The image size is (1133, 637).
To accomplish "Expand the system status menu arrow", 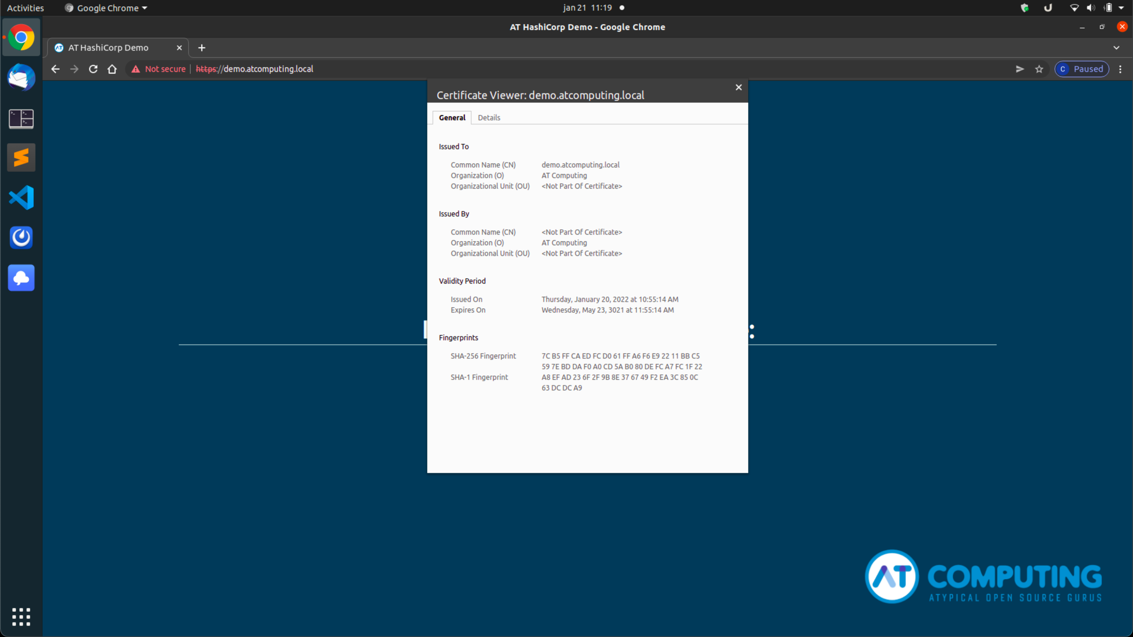I will pyautogui.click(x=1121, y=8).
